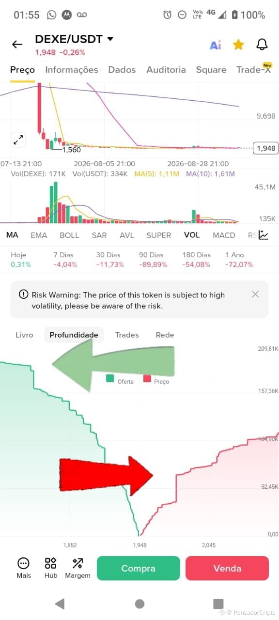Click the green Oferta legend swatch
This screenshot has width=279, height=620.
pos(110,378)
